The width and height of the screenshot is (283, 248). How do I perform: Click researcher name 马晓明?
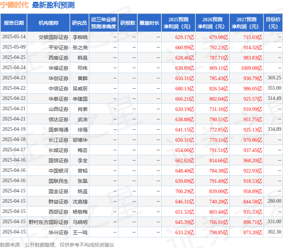(x=80, y=222)
